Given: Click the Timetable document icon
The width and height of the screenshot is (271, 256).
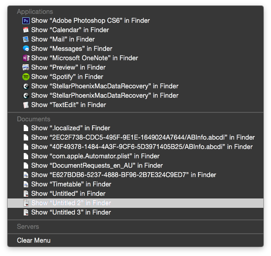Looking at the screenshot, I should pos(26,184).
